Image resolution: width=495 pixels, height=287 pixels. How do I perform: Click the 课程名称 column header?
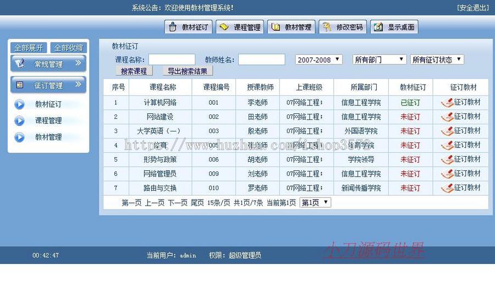tap(163, 87)
